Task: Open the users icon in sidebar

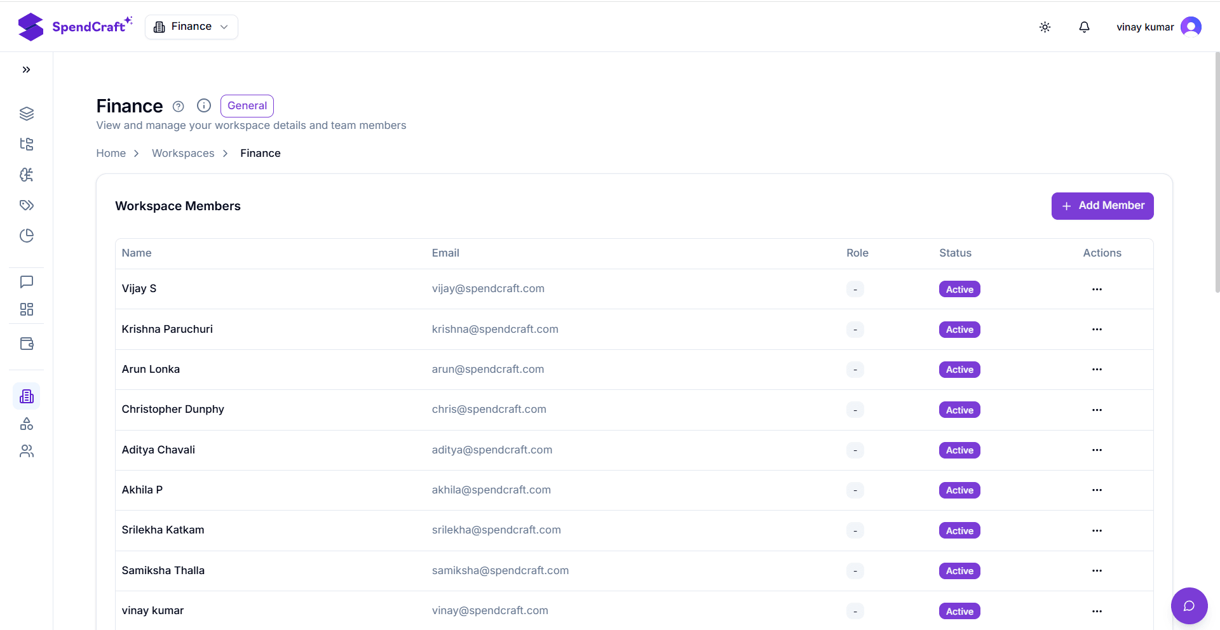Action: tap(26, 451)
